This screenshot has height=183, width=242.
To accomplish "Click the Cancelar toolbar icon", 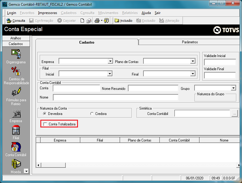I will click(59, 21).
